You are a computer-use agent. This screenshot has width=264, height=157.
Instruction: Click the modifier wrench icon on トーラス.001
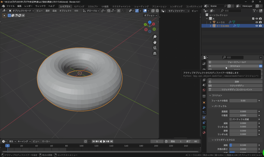point(235,26)
